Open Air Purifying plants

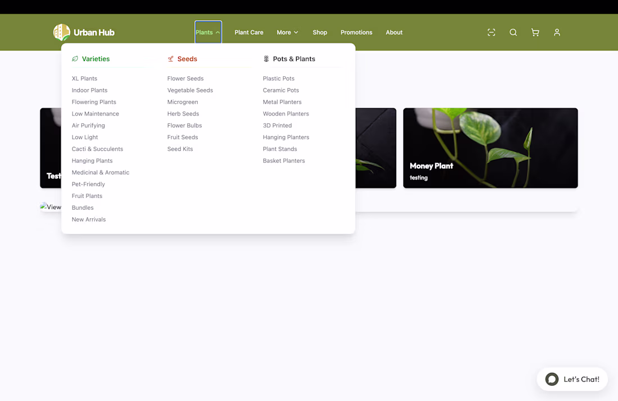[x=88, y=126]
